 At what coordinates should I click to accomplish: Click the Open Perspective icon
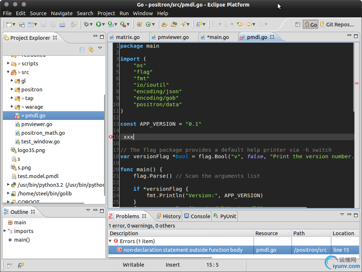pyautogui.click(x=298, y=25)
